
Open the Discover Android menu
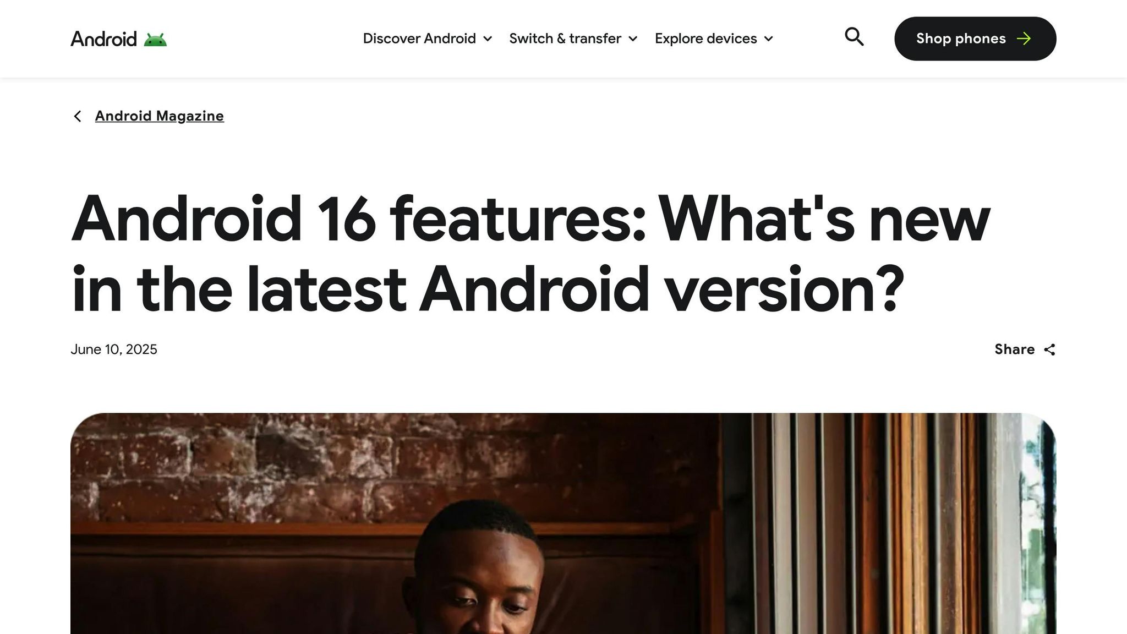point(428,39)
